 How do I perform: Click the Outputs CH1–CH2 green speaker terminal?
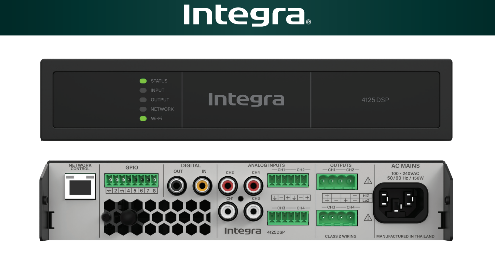337,182
